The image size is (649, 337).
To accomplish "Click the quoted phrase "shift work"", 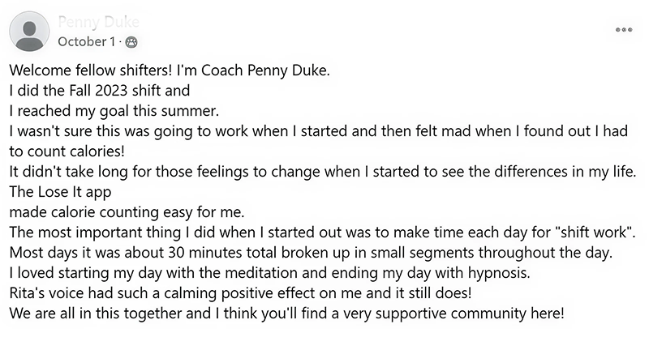I will [595, 232].
